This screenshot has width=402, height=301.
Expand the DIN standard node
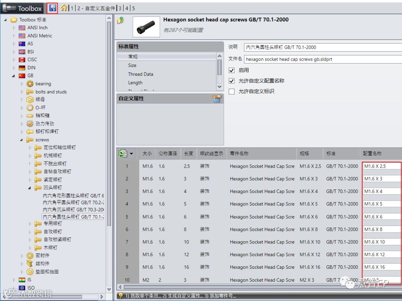pyautogui.click(x=14, y=68)
